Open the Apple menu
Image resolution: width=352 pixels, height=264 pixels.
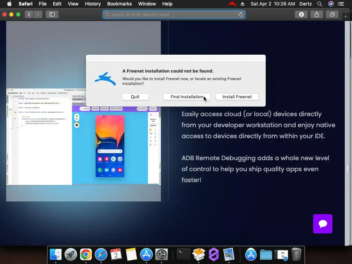coord(9,4)
